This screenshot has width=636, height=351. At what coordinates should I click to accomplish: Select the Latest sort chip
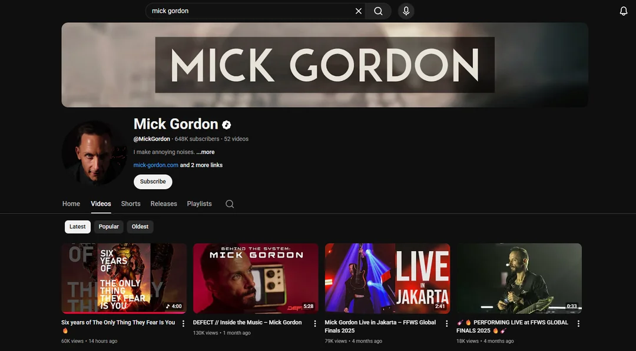78,227
